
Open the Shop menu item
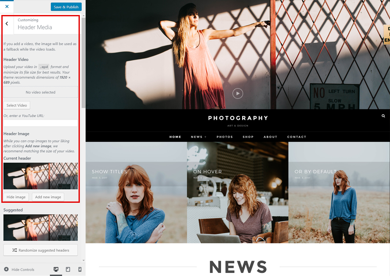[x=248, y=137]
